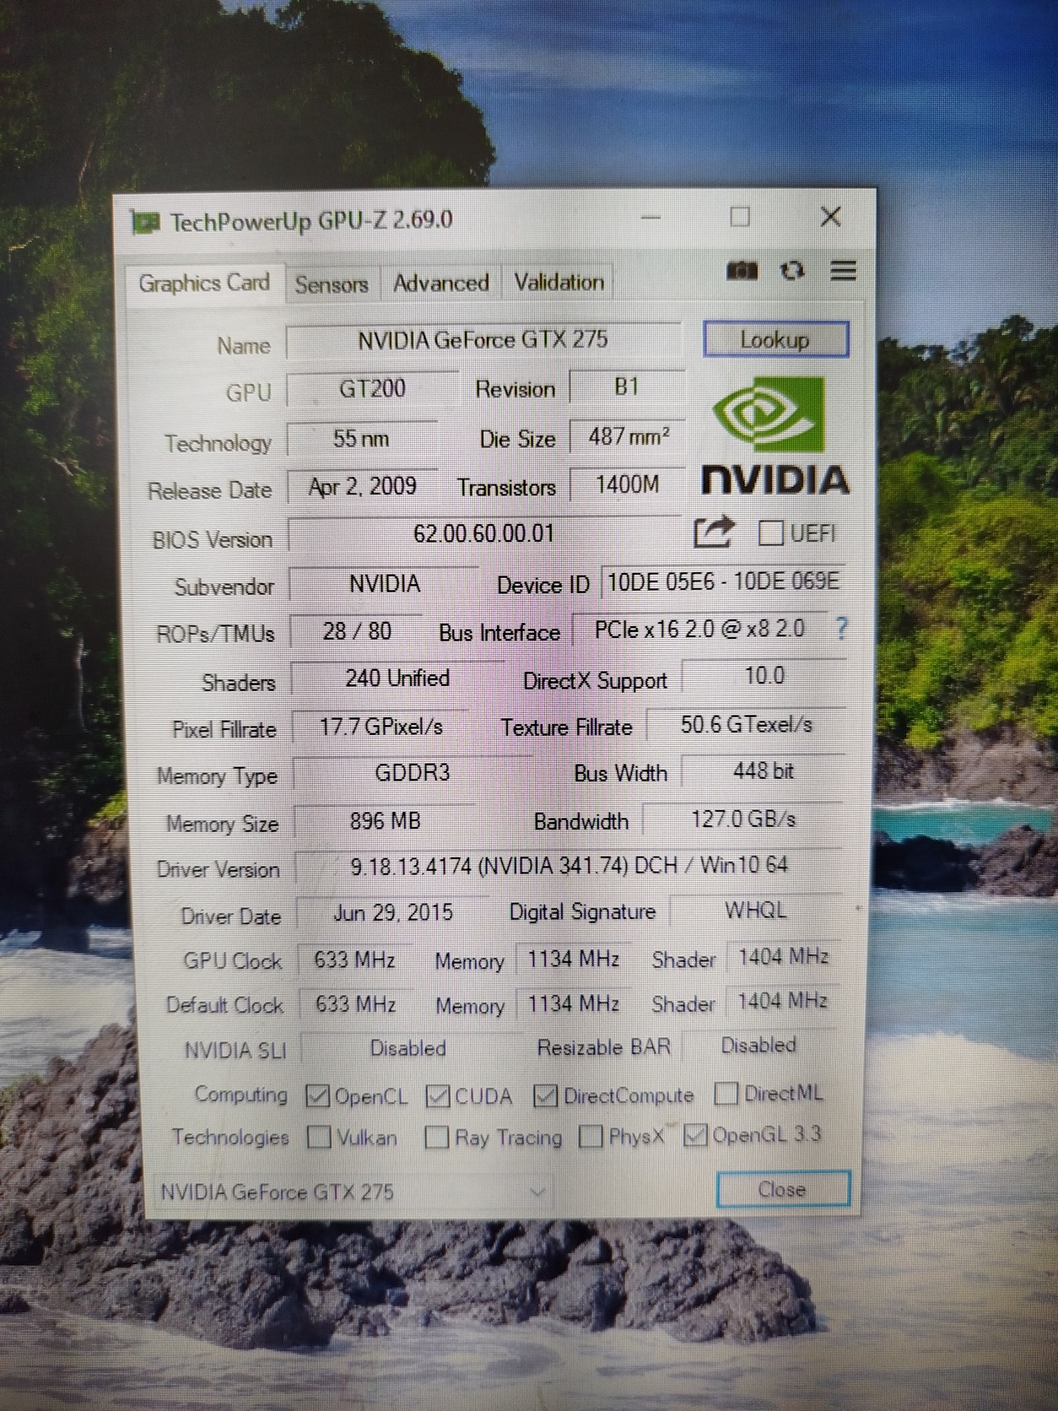Screen dimensions: 1058x1411
Task: Toggle the UEFI checkbox
Action: tap(770, 533)
